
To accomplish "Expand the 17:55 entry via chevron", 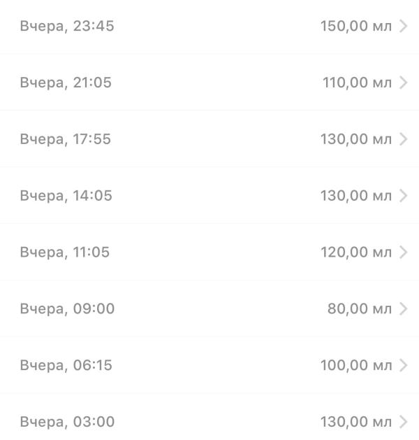I will point(404,139).
